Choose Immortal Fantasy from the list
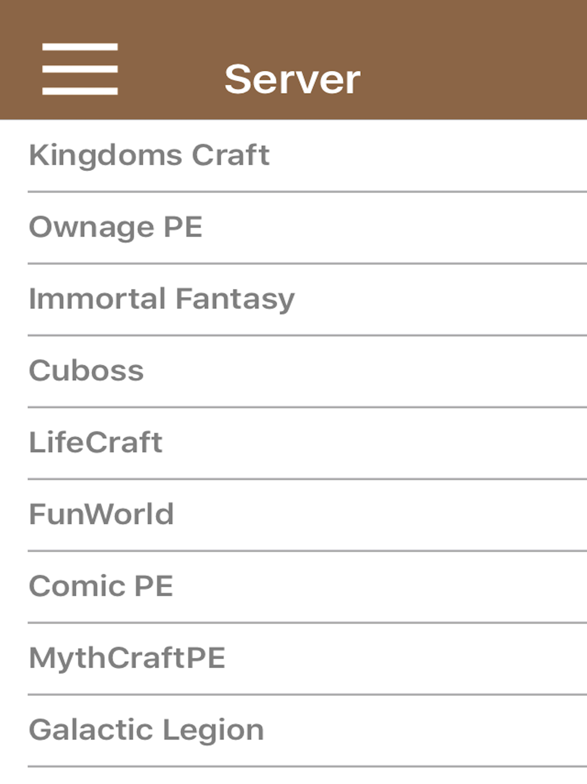This screenshot has width=587, height=784. click(293, 299)
